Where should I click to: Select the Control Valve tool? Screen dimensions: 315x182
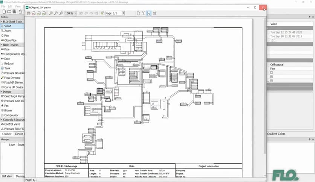(x=12, y=124)
